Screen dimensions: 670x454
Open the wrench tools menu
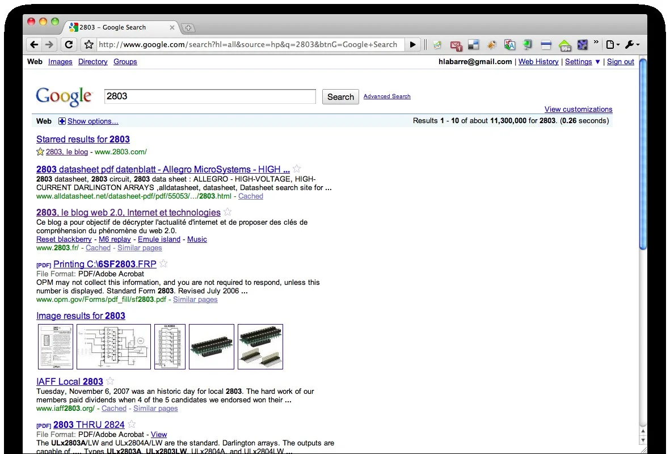(633, 44)
